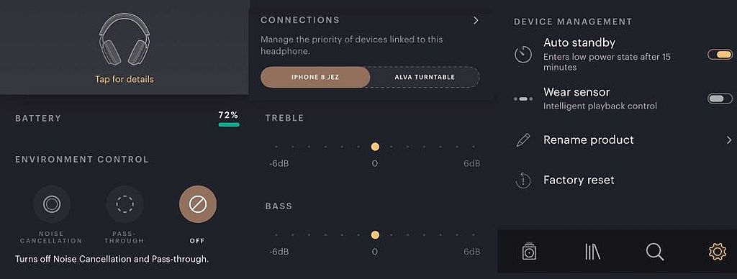Image resolution: width=737 pixels, height=279 pixels.
Task: Expand Connections with the chevron arrow
Action: [476, 20]
